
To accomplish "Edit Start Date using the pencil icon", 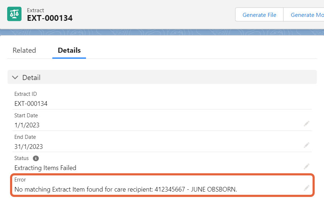I will coord(306,124).
